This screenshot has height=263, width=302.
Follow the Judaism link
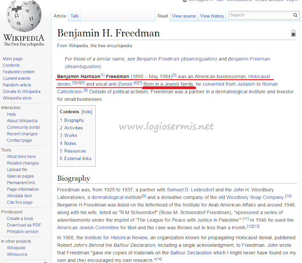point(246,84)
